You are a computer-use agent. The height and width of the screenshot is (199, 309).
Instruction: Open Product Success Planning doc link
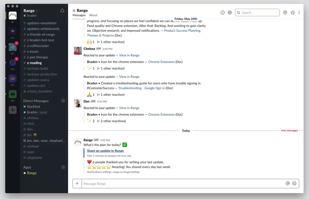coord(145,33)
